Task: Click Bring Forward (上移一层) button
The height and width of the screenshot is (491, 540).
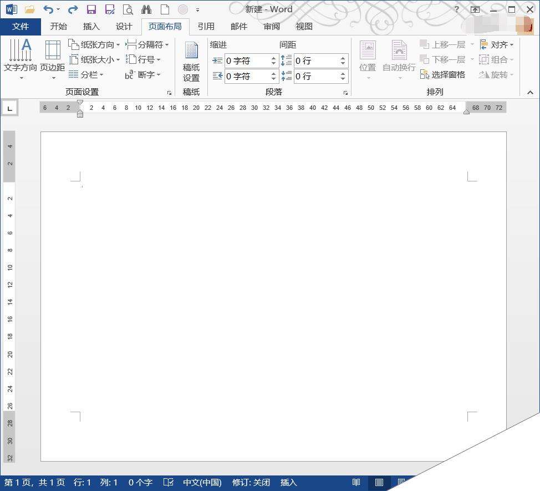Action: pos(442,44)
